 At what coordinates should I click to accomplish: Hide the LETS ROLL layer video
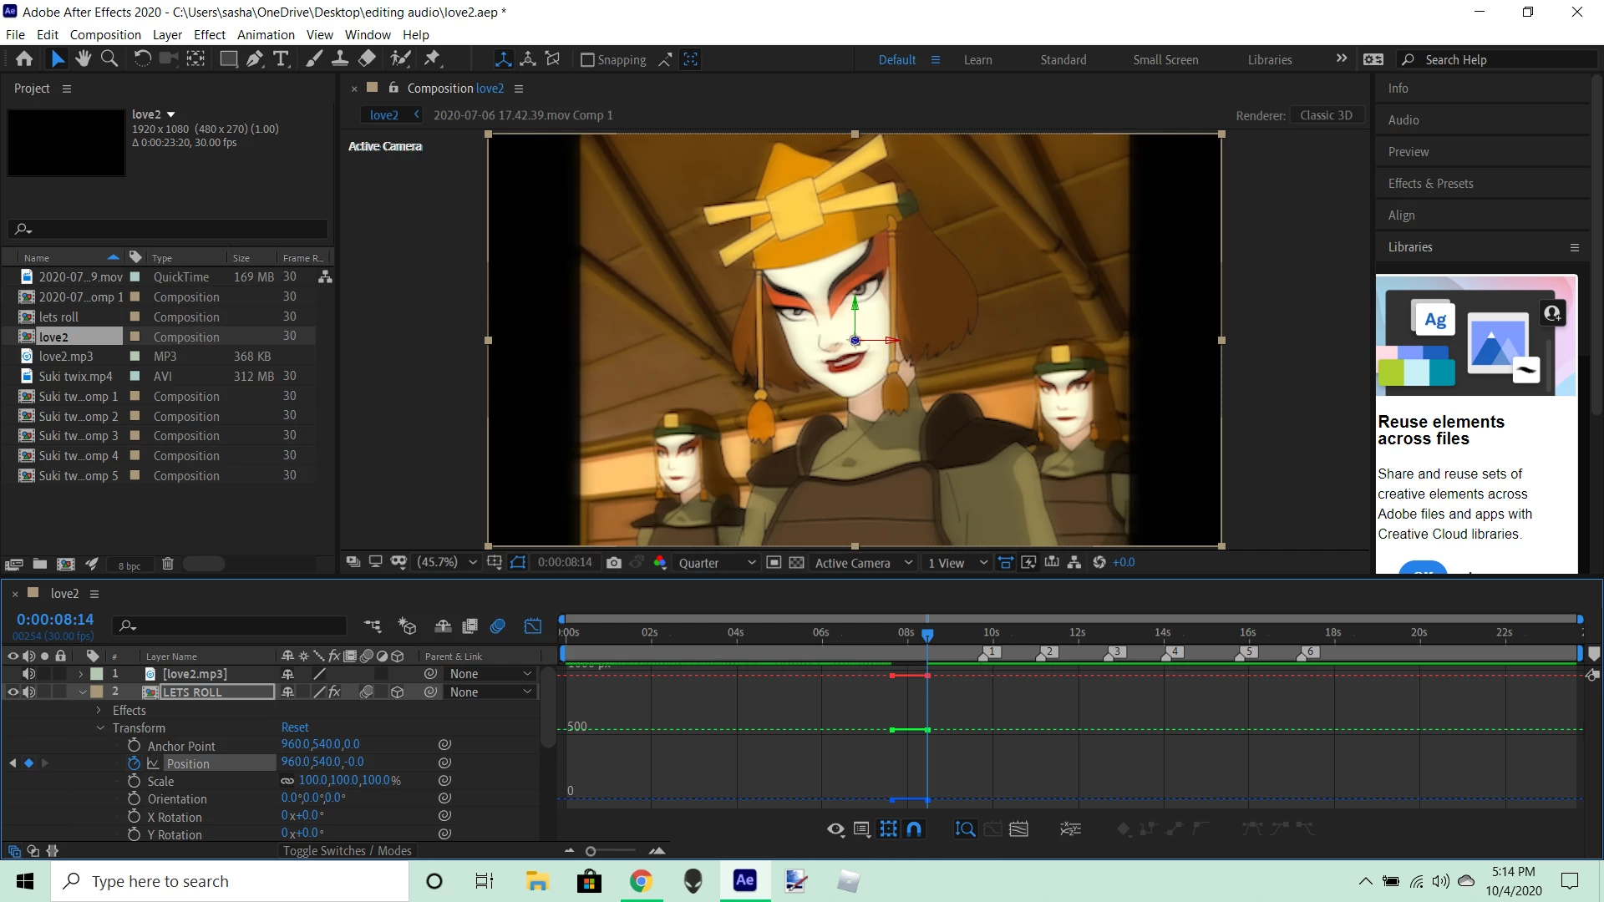click(x=13, y=692)
